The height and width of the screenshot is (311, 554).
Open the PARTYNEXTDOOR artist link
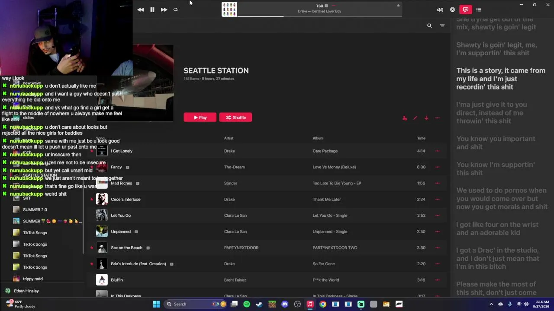pyautogui.click(x=241, y=248)
